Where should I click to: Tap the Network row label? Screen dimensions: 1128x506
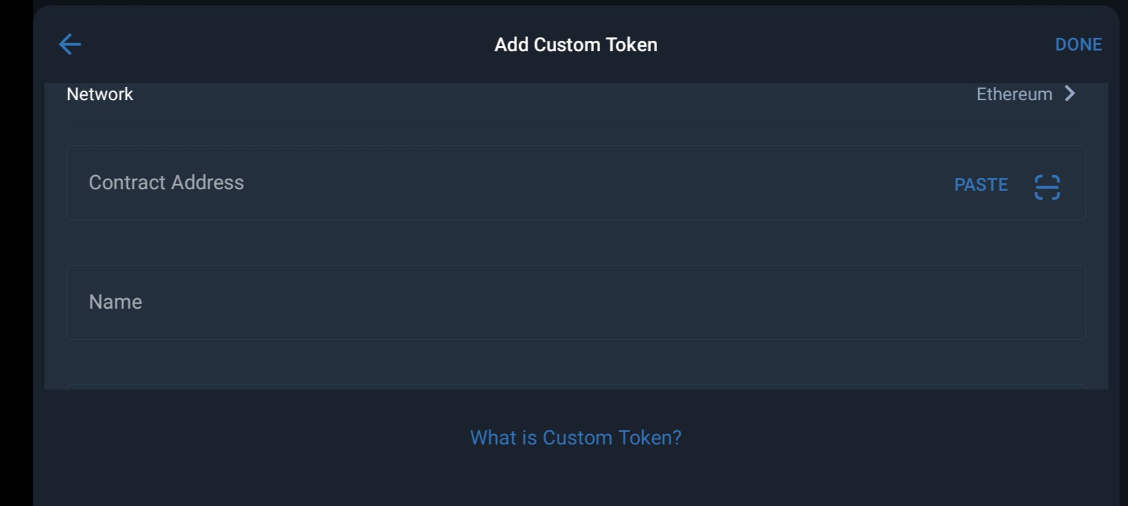click(100, 94)
